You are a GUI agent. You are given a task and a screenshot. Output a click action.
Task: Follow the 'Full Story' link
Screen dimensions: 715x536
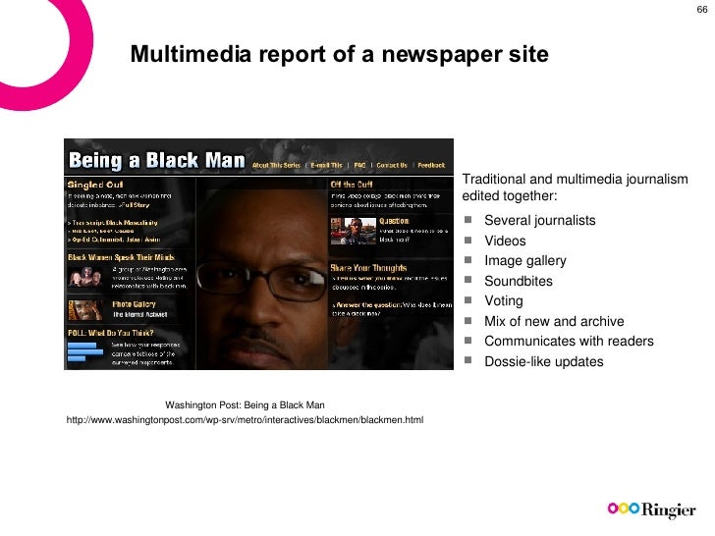[x=136, y=205]
